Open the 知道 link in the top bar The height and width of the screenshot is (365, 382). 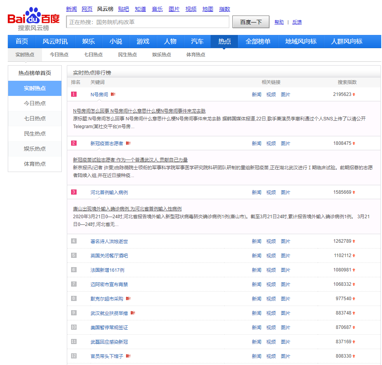click(140, 9)
